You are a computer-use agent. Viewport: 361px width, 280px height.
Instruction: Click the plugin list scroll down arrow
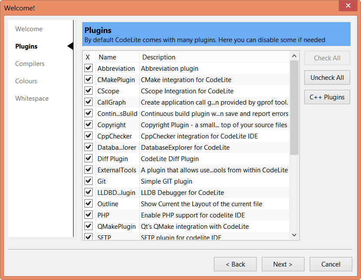pos(294,235)
